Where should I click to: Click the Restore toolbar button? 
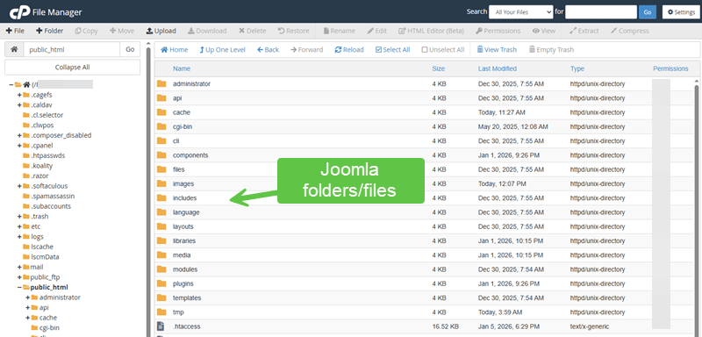293,31
